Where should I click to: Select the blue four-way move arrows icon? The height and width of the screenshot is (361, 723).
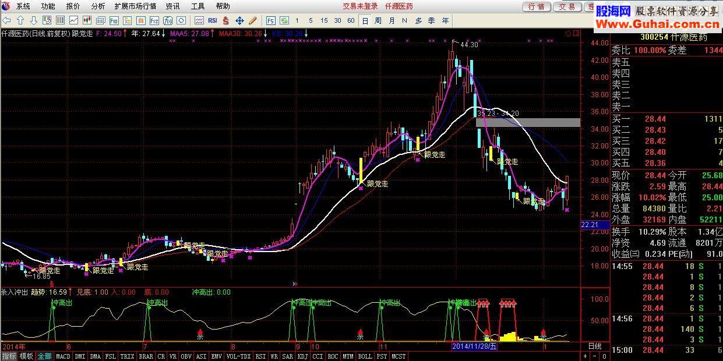tap(239, 20)
